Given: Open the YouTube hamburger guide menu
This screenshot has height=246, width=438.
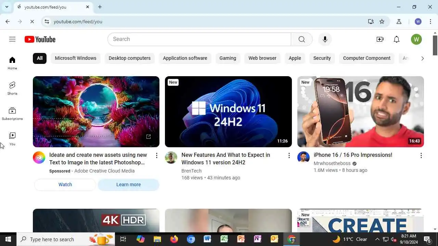Looking at the screenshot, I should click(x=12, y=39).
